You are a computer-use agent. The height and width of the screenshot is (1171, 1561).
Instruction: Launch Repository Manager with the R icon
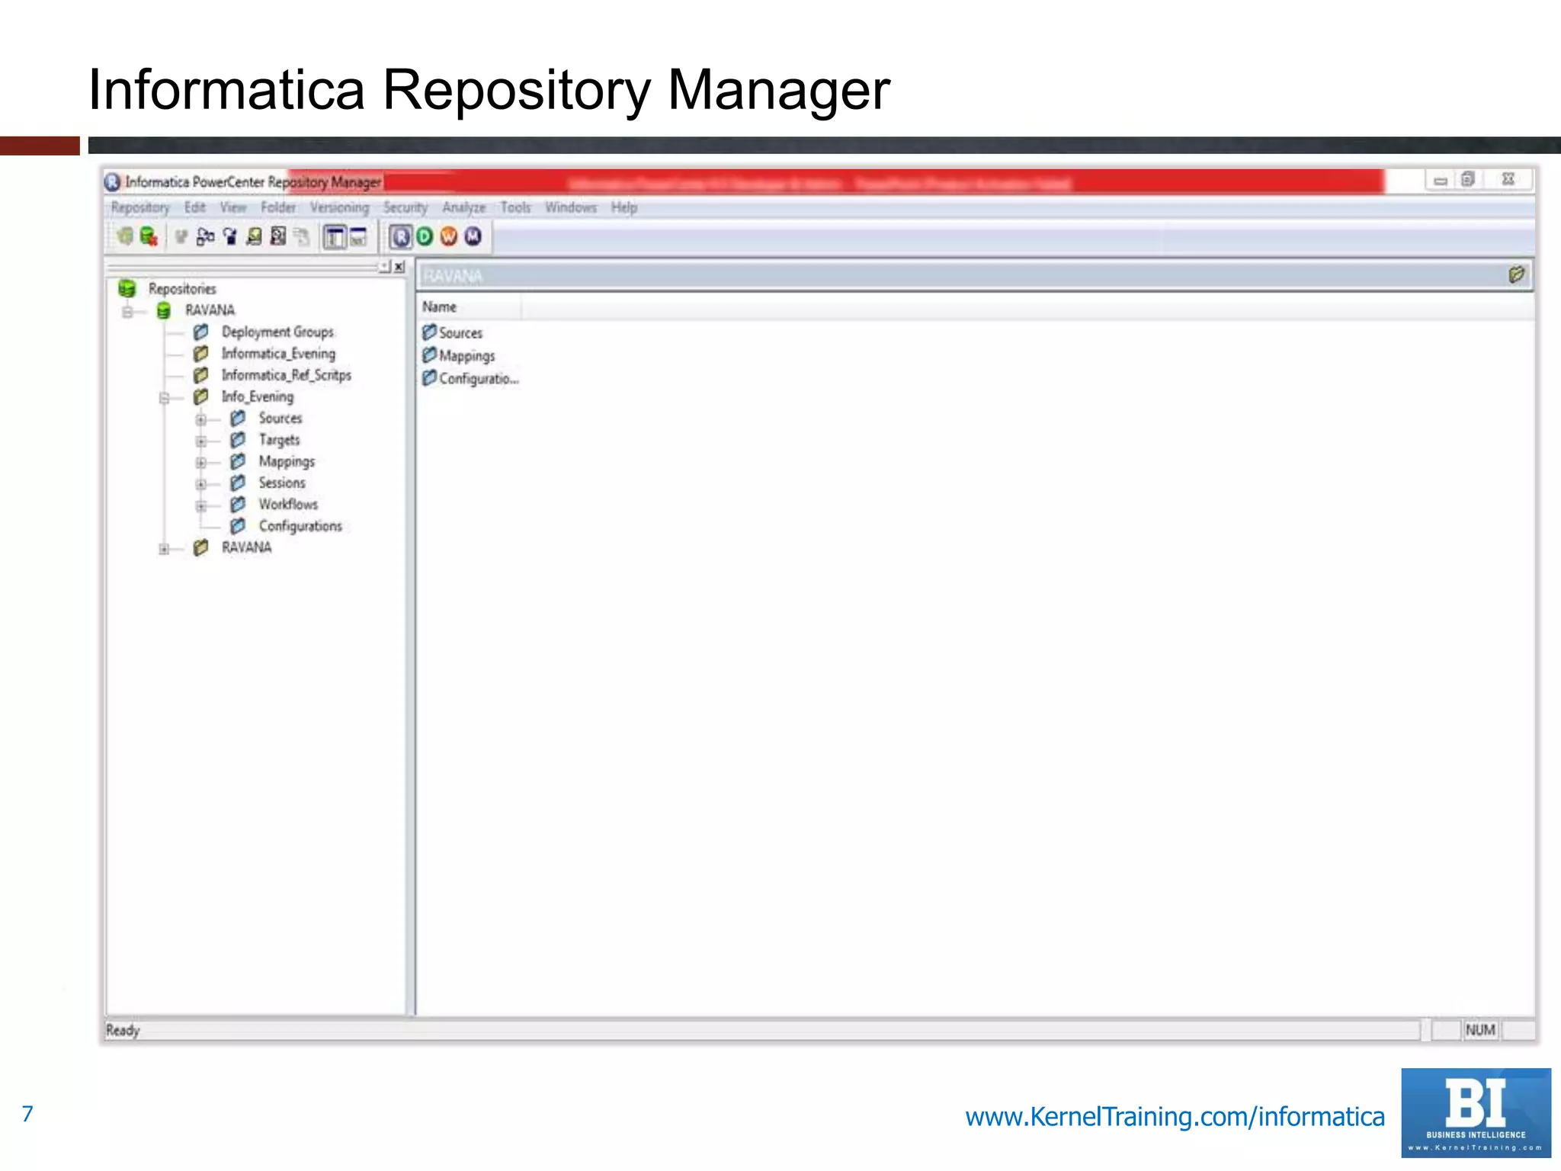click(401, 237)
